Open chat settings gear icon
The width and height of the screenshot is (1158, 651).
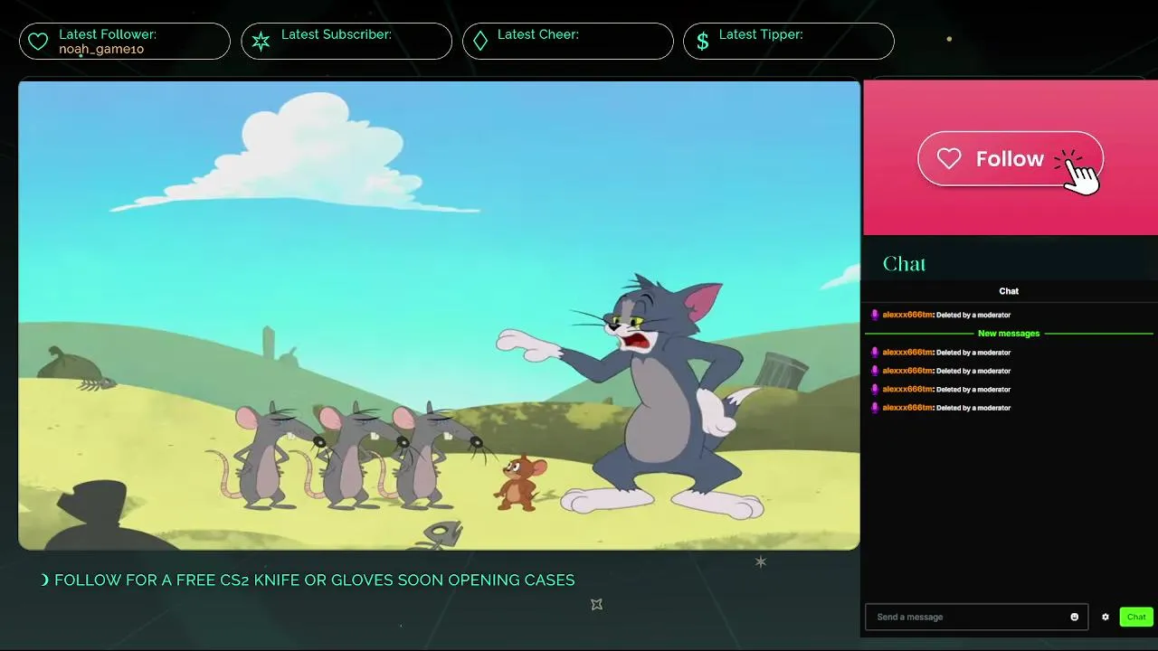coord(1106,617)
